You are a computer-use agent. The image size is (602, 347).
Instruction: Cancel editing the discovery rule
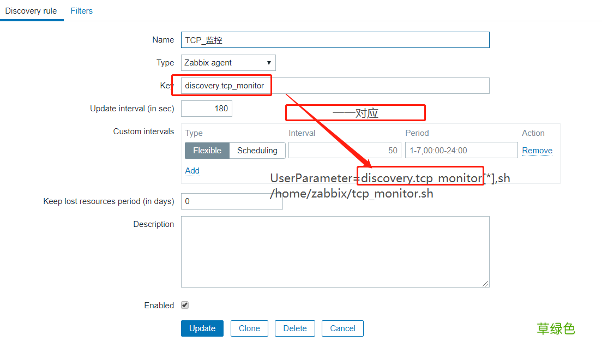(342, 328)
